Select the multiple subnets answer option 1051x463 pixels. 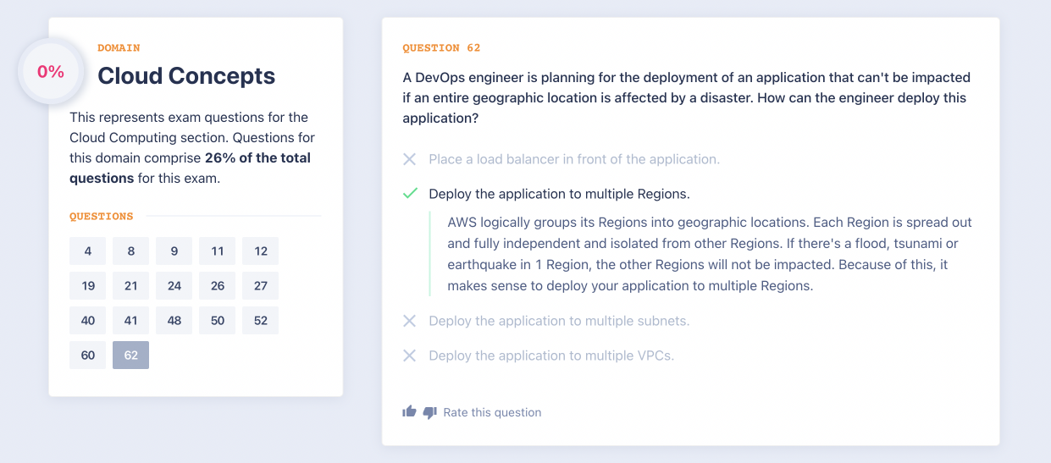click(559, 321)
